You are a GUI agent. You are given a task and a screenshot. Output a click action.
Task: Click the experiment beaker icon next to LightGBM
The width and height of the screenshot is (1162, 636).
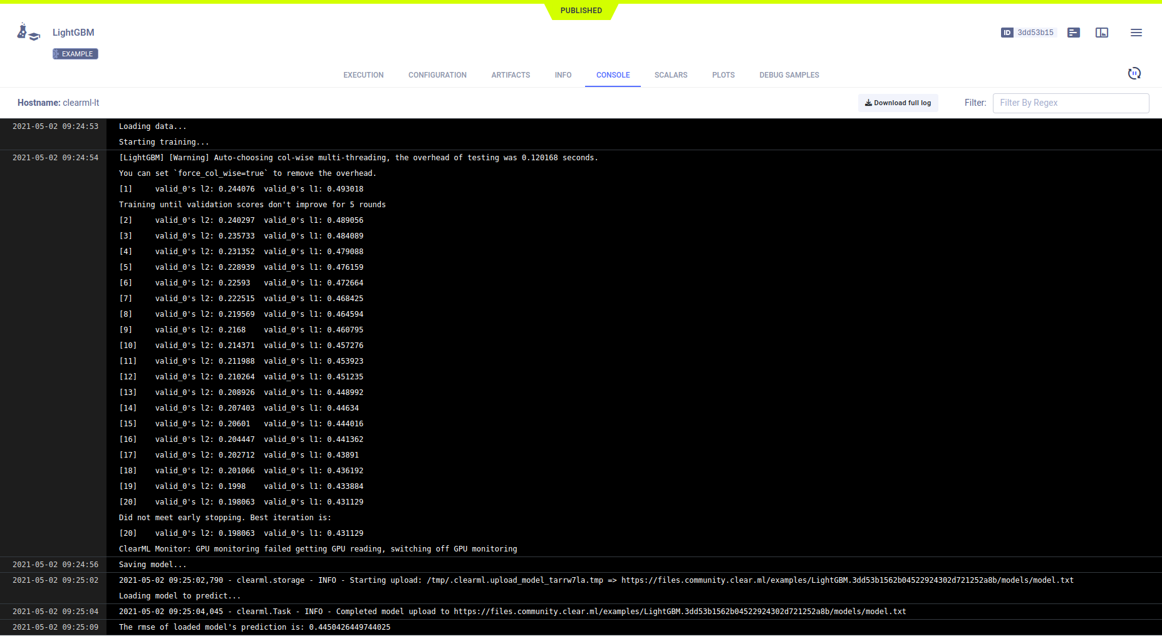click(x=28, y=32)
